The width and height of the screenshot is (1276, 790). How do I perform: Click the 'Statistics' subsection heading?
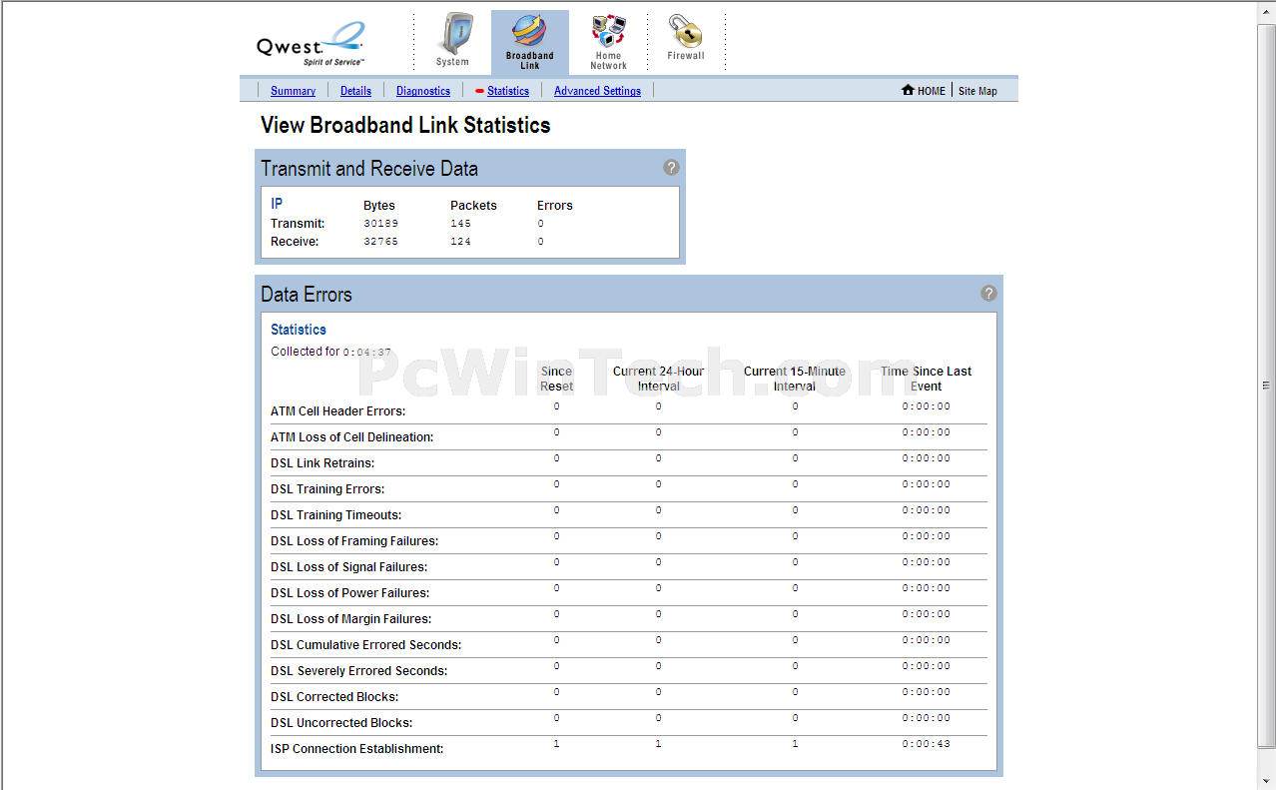[299, 330]
